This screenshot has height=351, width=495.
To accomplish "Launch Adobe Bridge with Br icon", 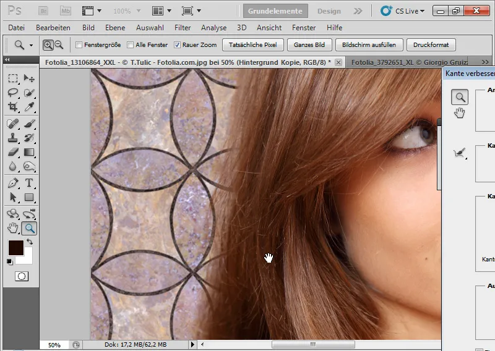I will (43, 11).
